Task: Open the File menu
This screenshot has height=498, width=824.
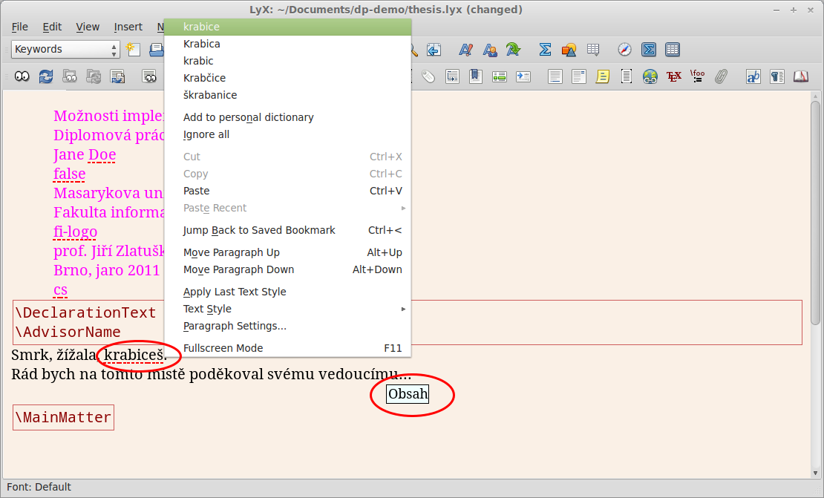Action: 19,27
